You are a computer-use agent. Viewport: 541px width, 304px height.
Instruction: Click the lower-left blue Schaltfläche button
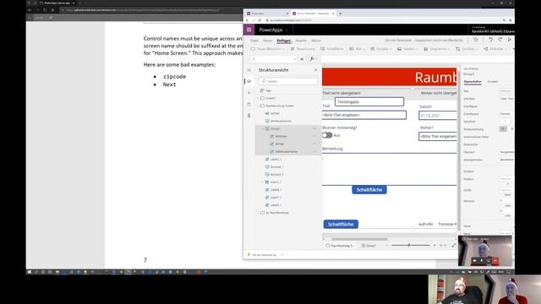point(341,225)
